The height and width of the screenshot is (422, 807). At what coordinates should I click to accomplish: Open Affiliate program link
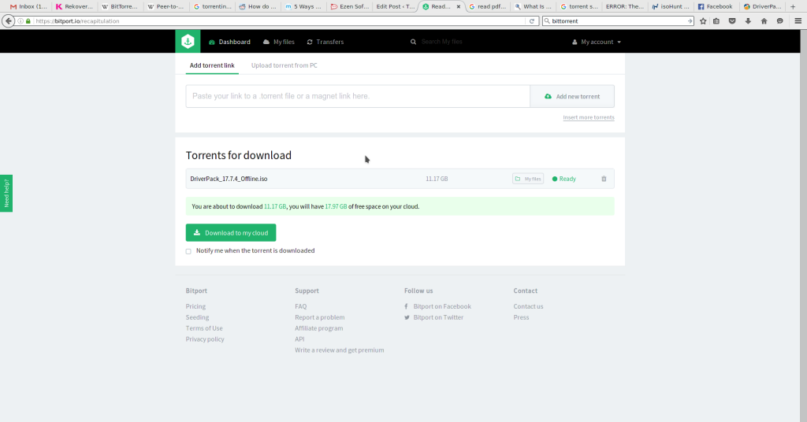point(318,328)
